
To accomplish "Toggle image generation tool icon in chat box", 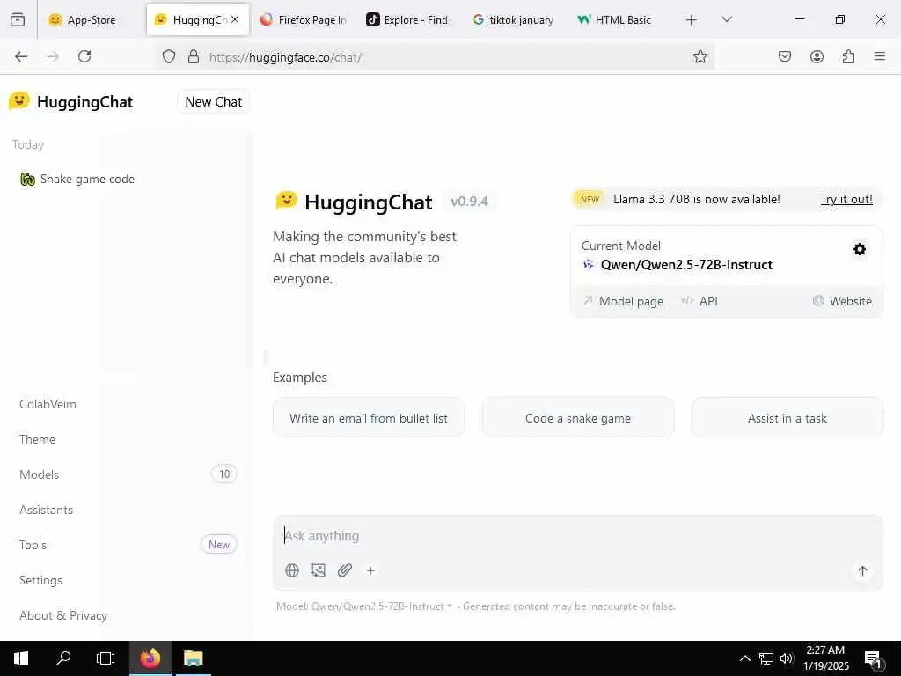I will [319, 570].
